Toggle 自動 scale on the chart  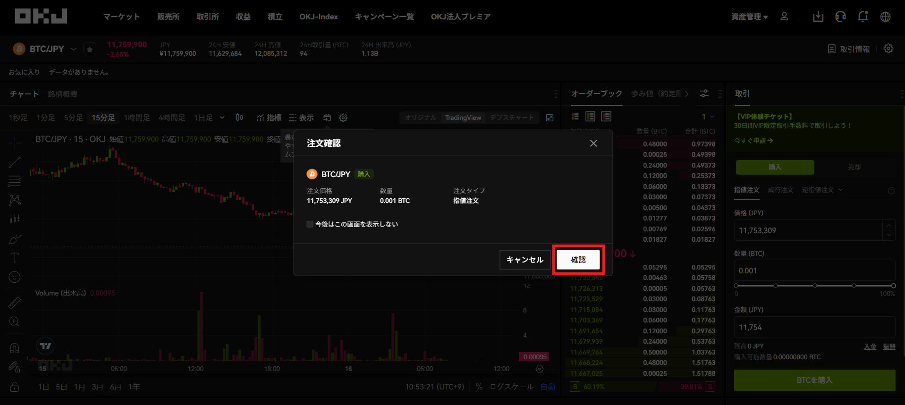pos(548,387)
